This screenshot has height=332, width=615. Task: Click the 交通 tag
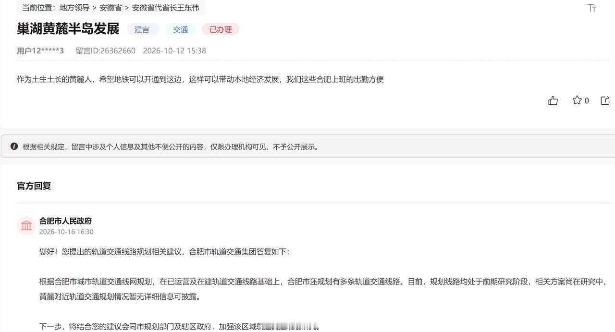(x=181, y=29)
